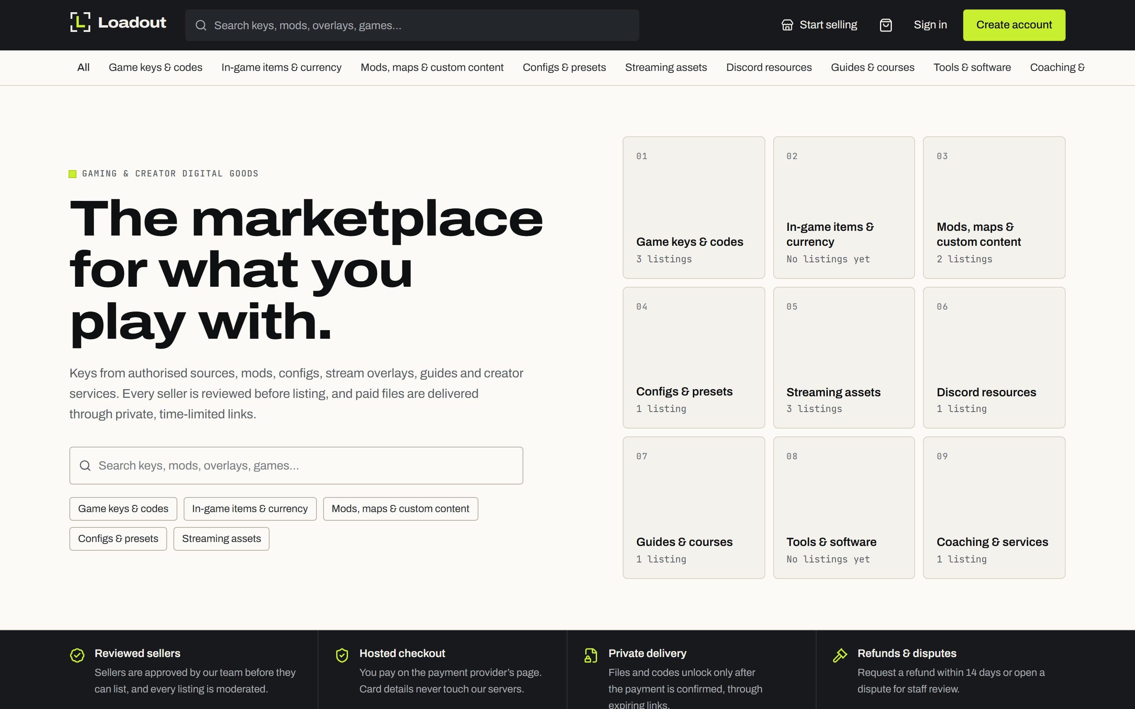This screenshot has width=1135, height=709.
Task: Choose the Mods, maps & custom content chip
Action: [x=400, y=509]
